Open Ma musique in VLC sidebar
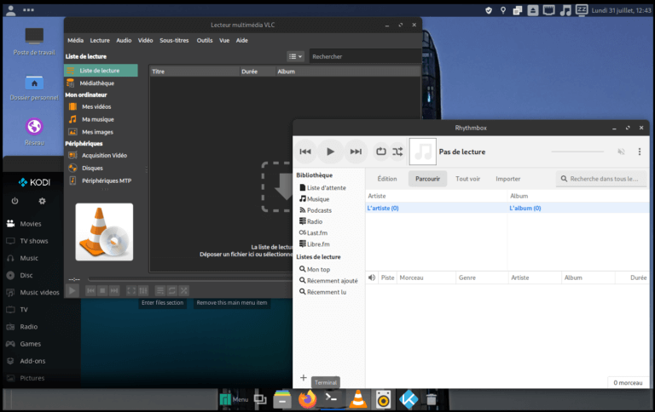 click(x=97, y=119)
